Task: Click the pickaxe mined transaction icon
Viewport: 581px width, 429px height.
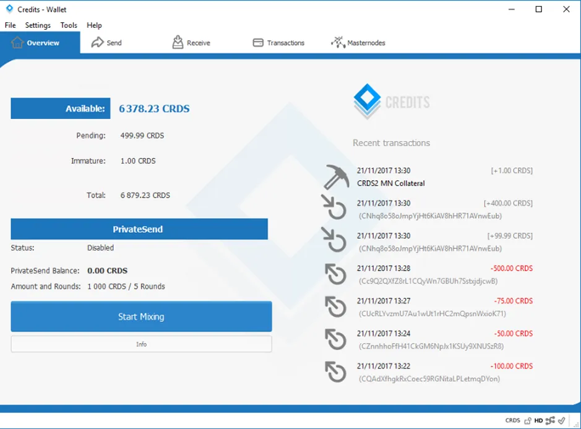Action: click(336, 177)
